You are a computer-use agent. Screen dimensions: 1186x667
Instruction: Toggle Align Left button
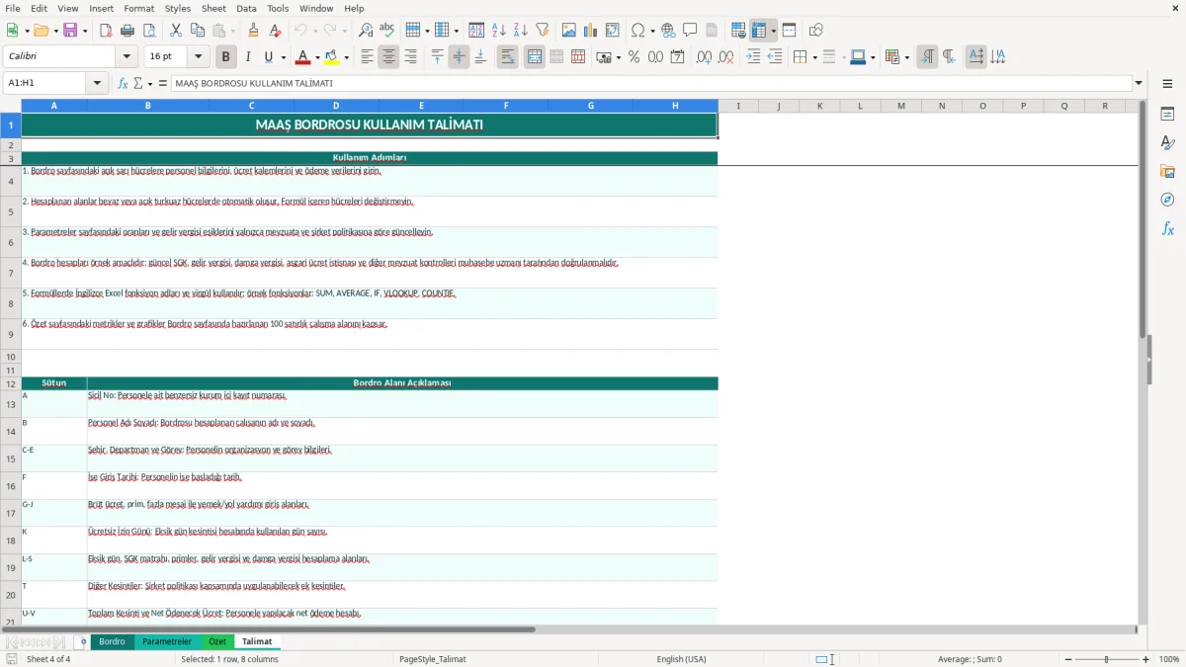click(367, 57)
